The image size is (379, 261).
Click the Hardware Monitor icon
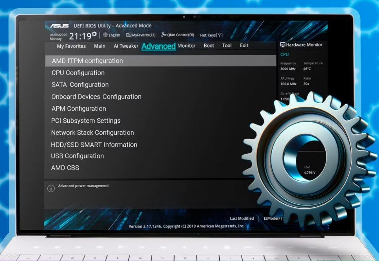tap(283, 45)
